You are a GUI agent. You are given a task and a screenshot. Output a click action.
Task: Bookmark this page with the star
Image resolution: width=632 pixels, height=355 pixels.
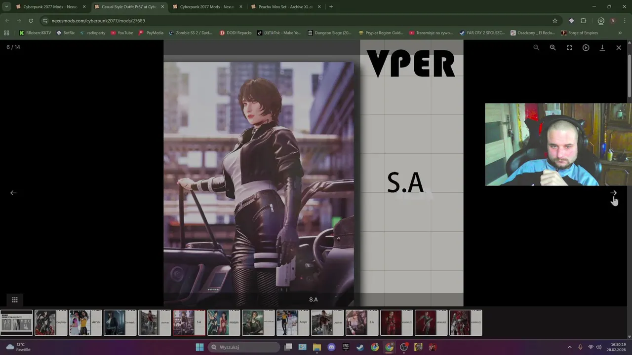[555, 21]
